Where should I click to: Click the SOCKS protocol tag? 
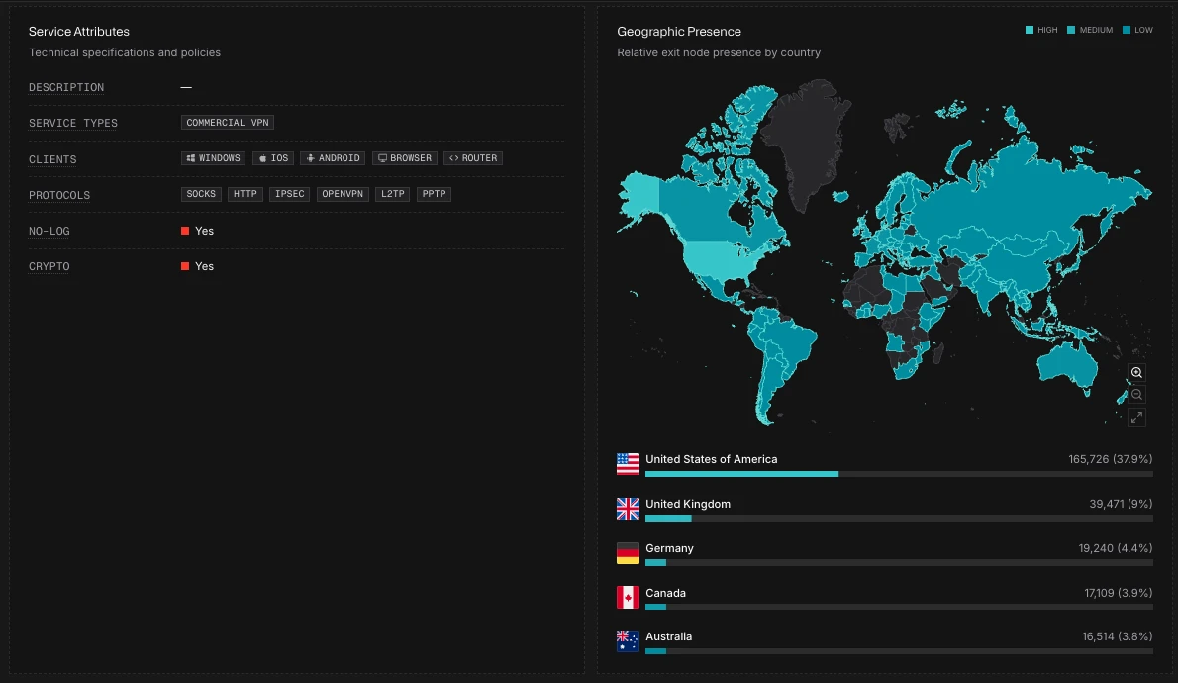point(201,194)
